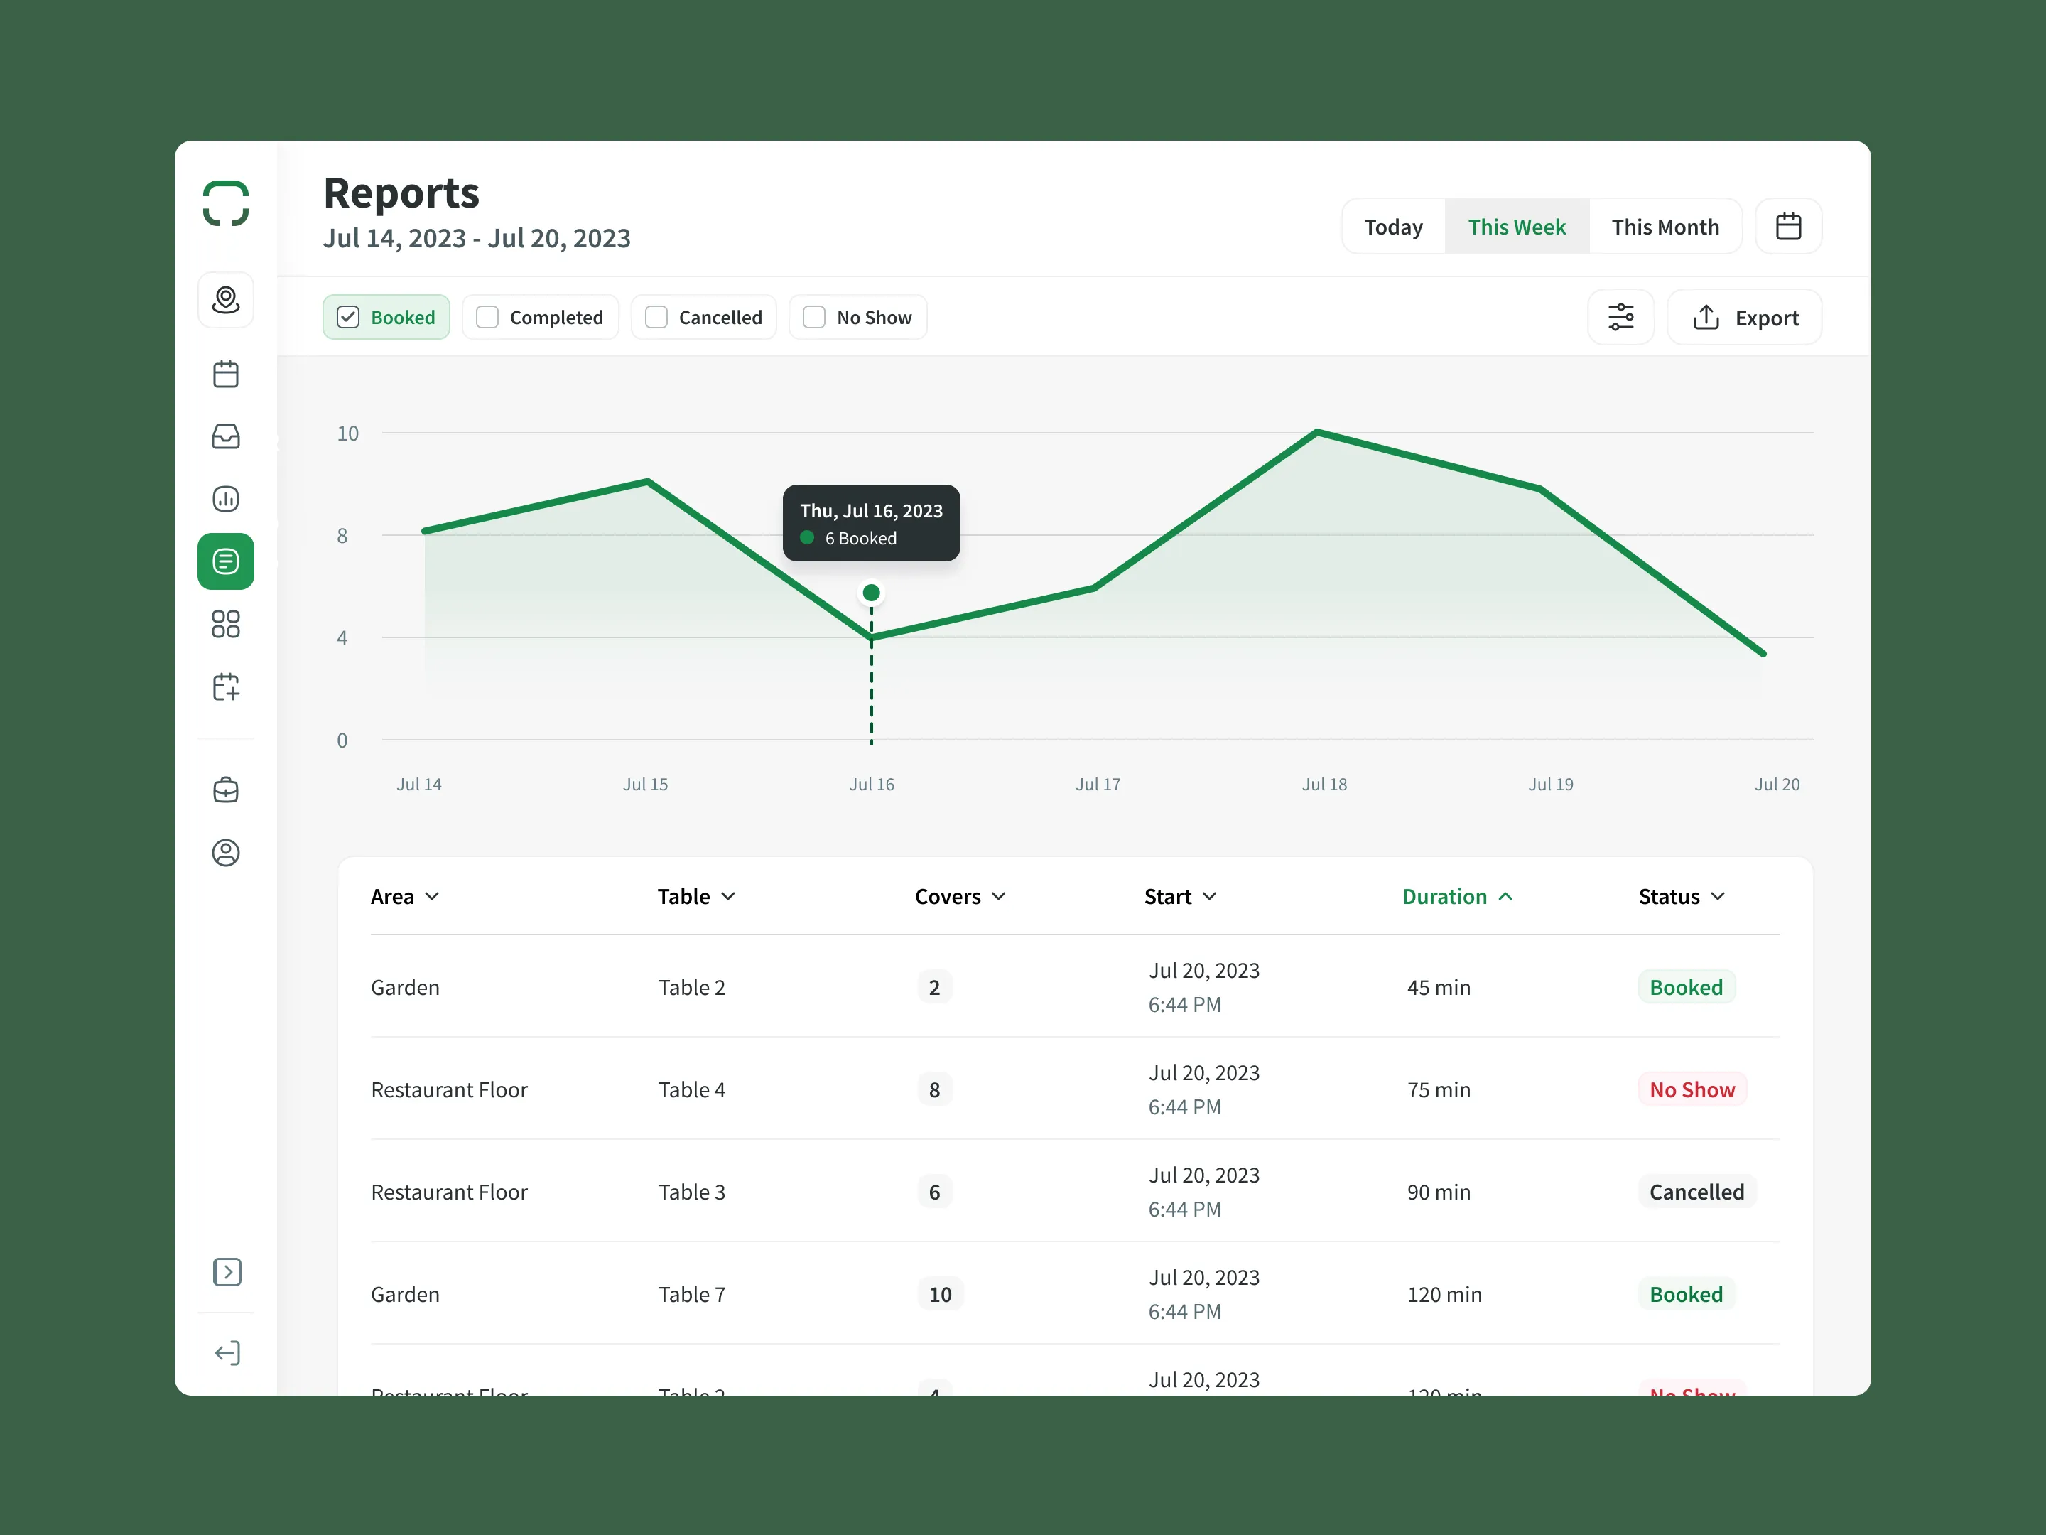The height and width of the screenshot is (1535, 2046).
Task: Expand the sidebar with the chevron panel icon
Action: pyautogui.click(x=226, y=1272)
